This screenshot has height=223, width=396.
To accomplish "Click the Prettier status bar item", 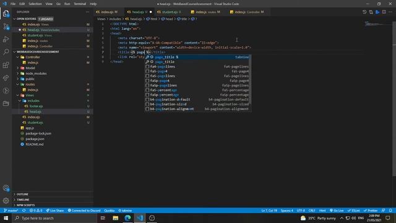I will tap(371, 211).
